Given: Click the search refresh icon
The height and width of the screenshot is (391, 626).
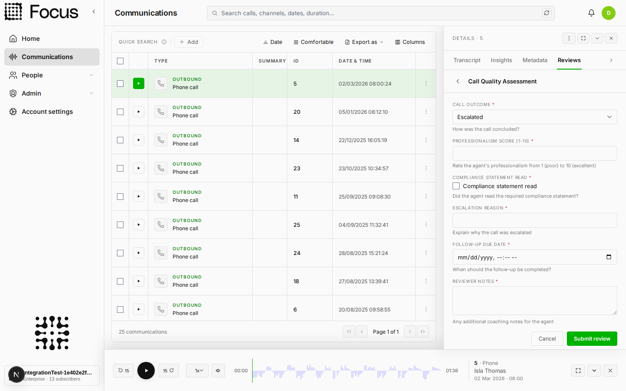Looking at the screenshot, I should point(546,13).
